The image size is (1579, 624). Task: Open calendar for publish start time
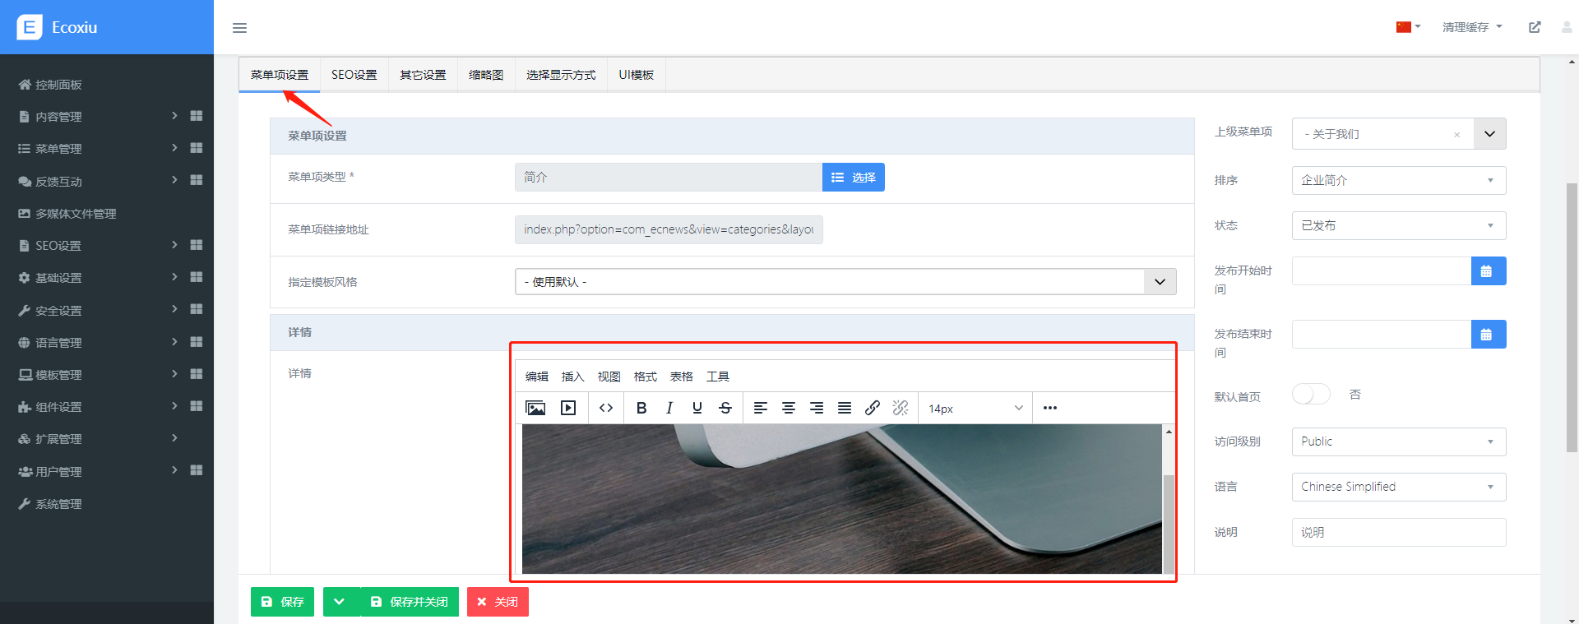pos(1488,271)
